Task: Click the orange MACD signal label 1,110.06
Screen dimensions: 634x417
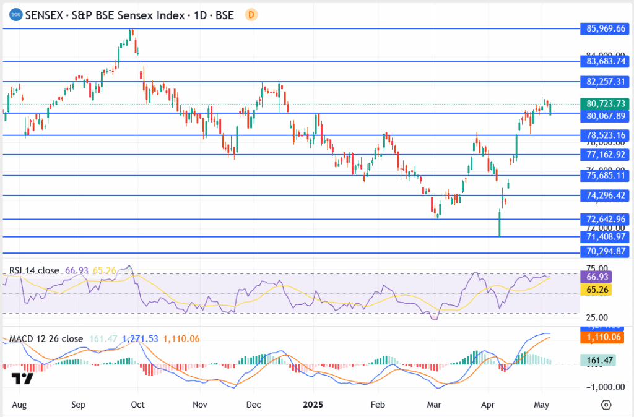Action: (604, 337)
